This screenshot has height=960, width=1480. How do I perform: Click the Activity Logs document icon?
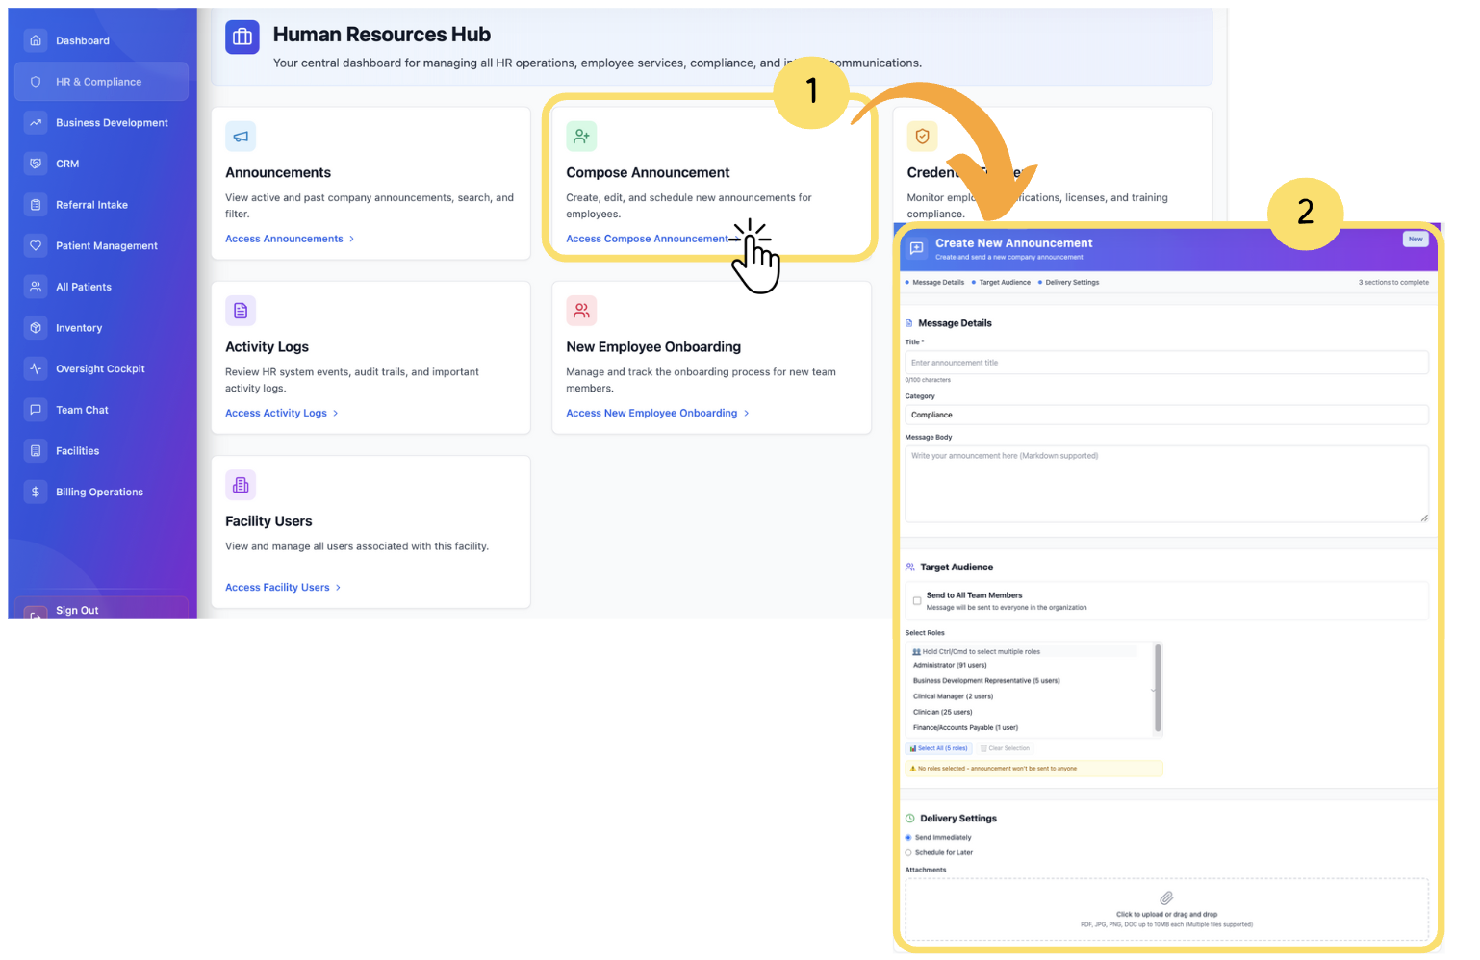pyautogui.click(x=241, y=311)
